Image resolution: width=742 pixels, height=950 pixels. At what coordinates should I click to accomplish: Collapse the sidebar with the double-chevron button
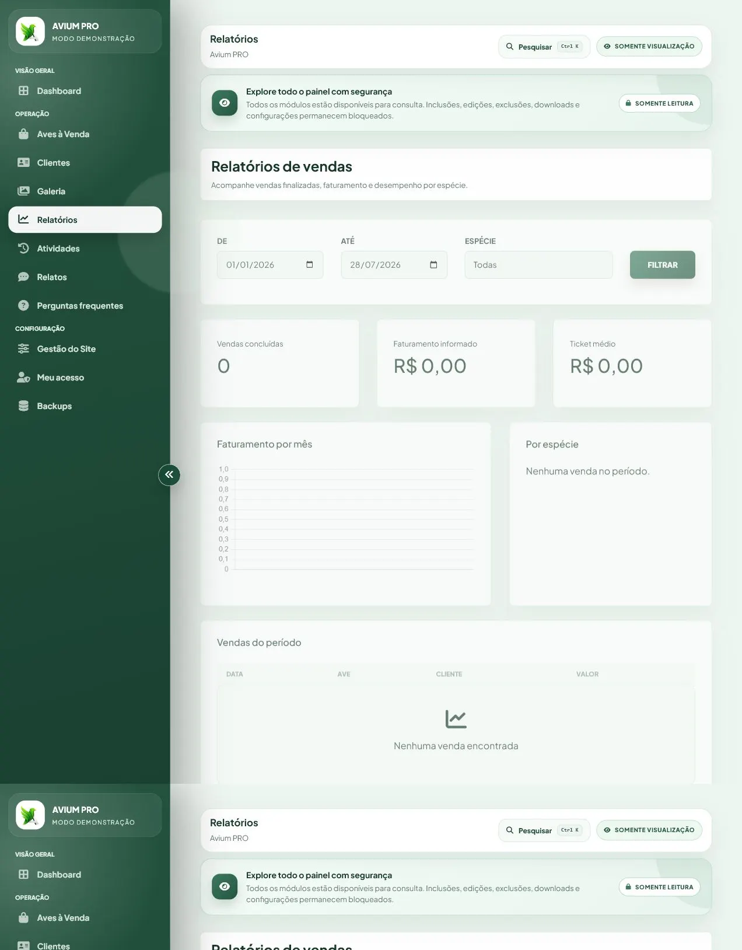click(169, 475)
